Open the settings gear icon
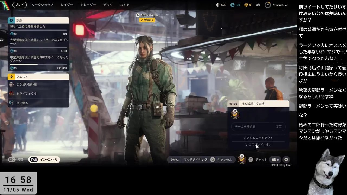The image size is (347, 195). (x=286, y=160)
